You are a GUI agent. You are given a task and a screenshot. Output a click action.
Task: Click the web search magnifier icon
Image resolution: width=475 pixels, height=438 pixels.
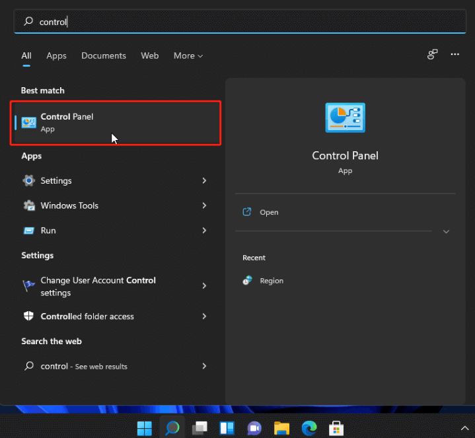click(29, 366)
